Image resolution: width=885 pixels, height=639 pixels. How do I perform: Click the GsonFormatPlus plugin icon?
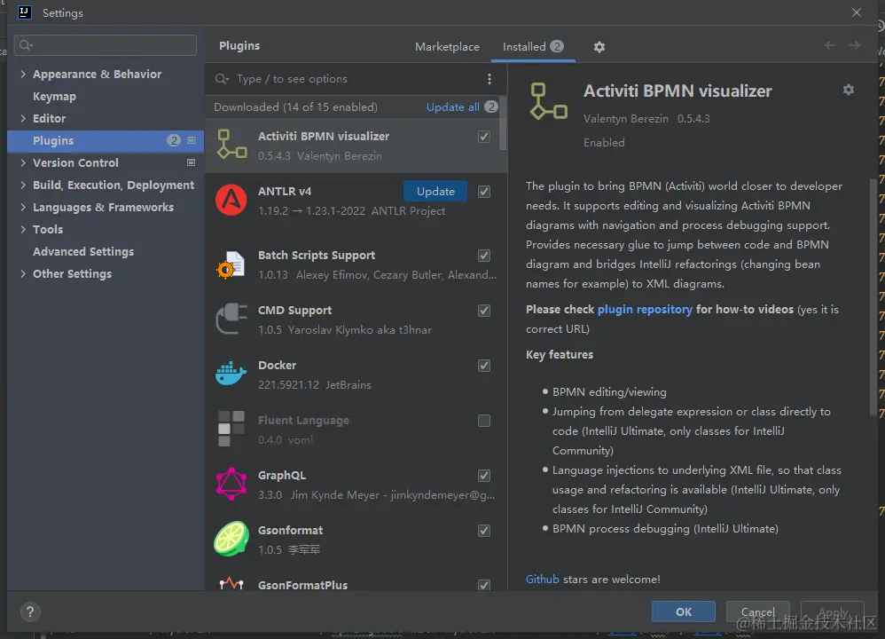click(x=231, y=584)
